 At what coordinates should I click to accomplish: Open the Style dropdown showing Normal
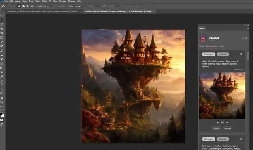click(80, 6)
